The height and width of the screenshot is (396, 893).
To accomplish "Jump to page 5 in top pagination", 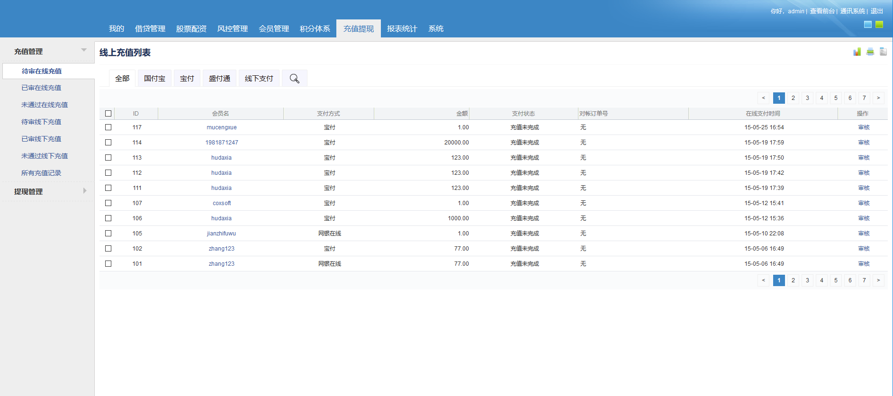I will 836,98.
